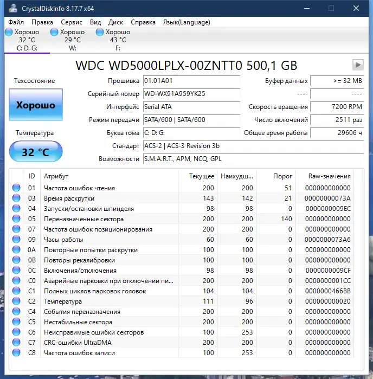The width and height of the screenshot is (373, 379).
Task: Click the Атрибут column header
Action: (x=110, y=176)
